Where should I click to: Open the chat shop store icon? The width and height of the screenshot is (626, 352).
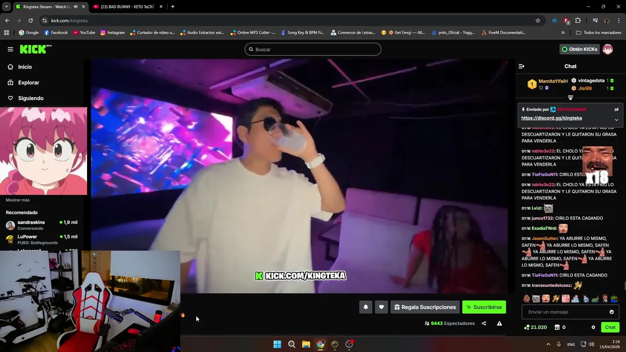tap(557, 328)
